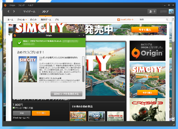This screenshot has height=129, width=178.
Task: Click the scrollbar up arrow
Action: click(173, 19)
